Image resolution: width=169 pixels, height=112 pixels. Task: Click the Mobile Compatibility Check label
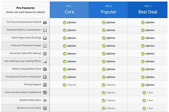click(27, 69)
